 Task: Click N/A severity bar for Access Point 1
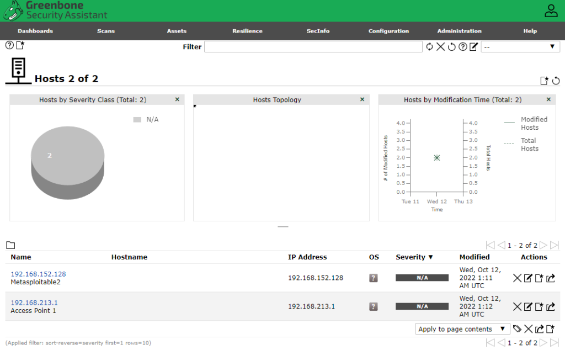pyautogui.click(x=422, y=307)
